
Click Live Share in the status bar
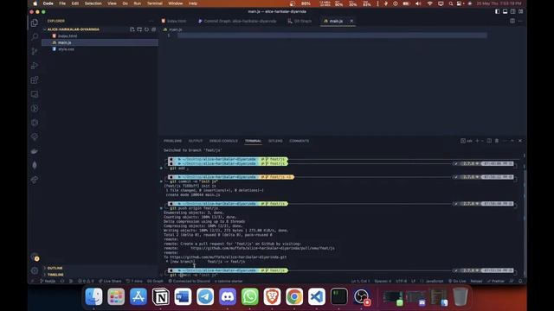tap(110, 281)
